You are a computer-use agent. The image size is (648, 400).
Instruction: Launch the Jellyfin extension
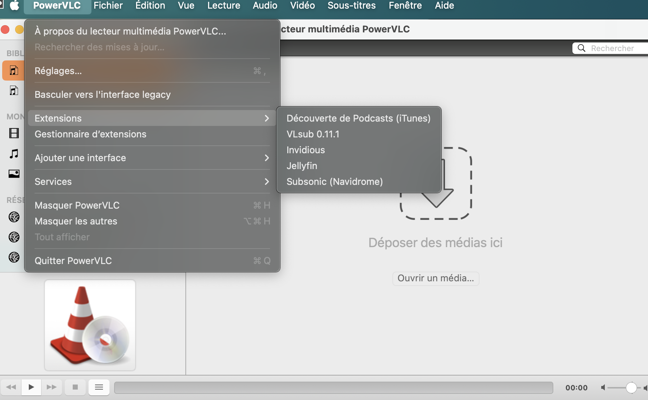tap(359, 166)
